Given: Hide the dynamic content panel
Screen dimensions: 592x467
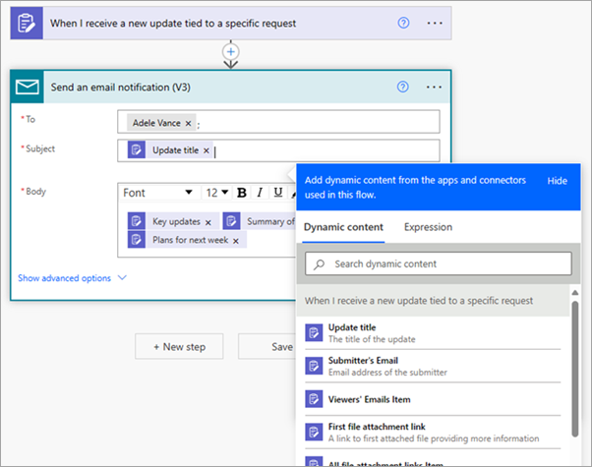Looking at the screenshot, I should (x=557, y=181).
